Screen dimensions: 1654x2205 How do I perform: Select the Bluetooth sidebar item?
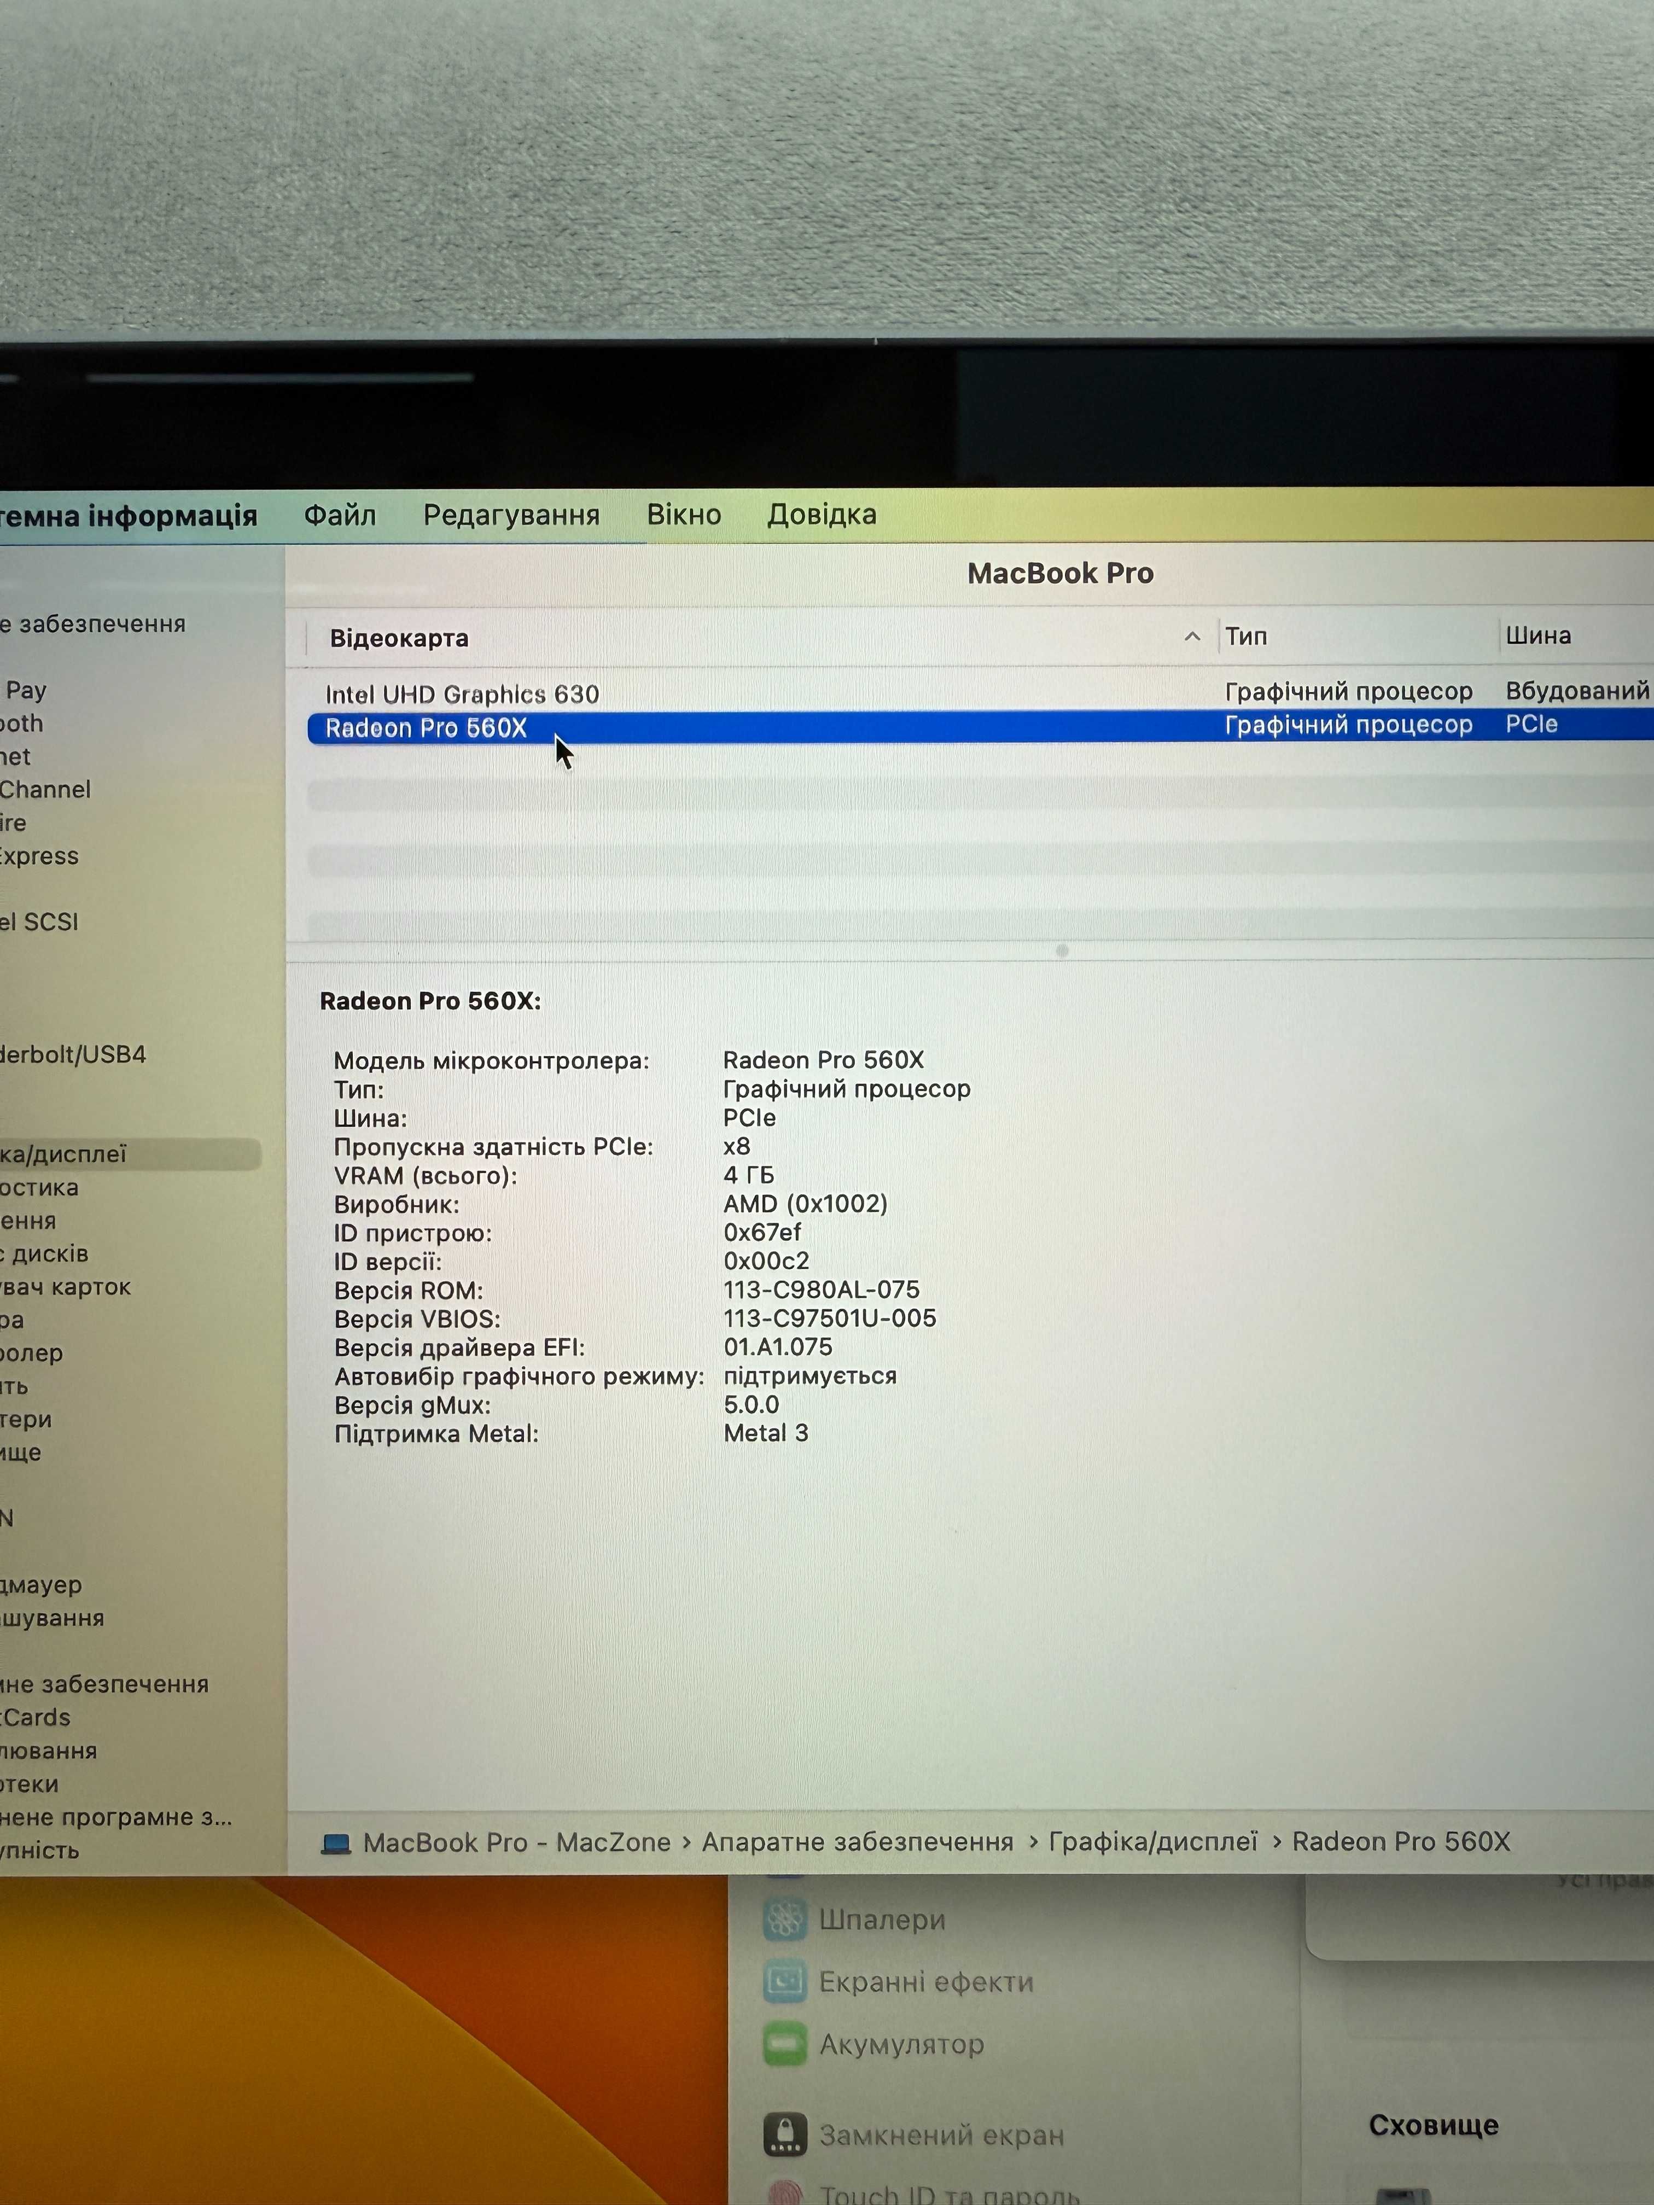coord(22,723)
